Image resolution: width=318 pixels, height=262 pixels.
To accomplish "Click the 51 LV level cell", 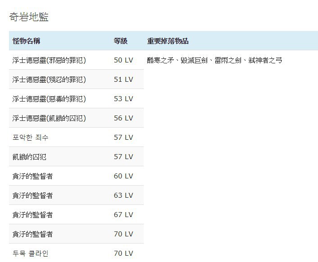I will click(123, 80).
